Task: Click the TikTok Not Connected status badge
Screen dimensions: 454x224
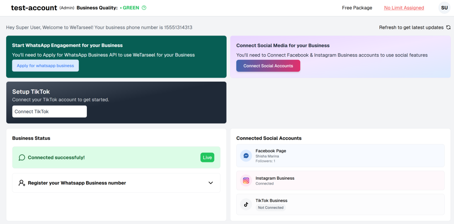Action: pyautogui.click(x=270, y=208)
